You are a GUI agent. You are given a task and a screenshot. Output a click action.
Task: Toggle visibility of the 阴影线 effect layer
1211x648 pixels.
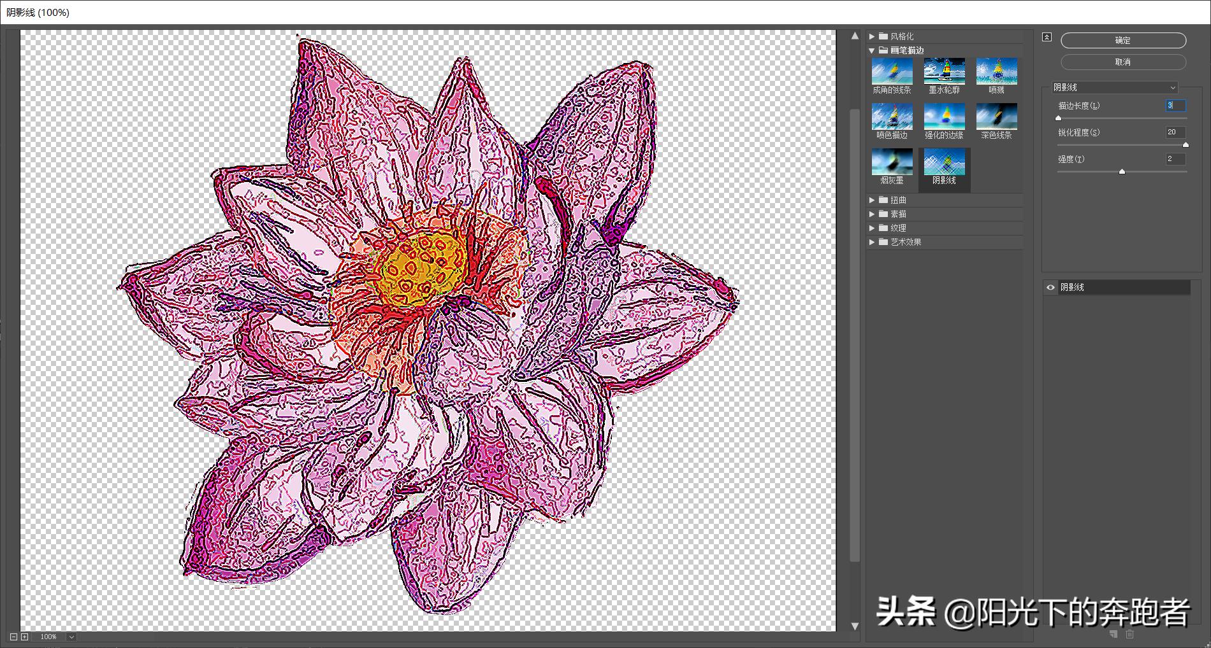1050,288
